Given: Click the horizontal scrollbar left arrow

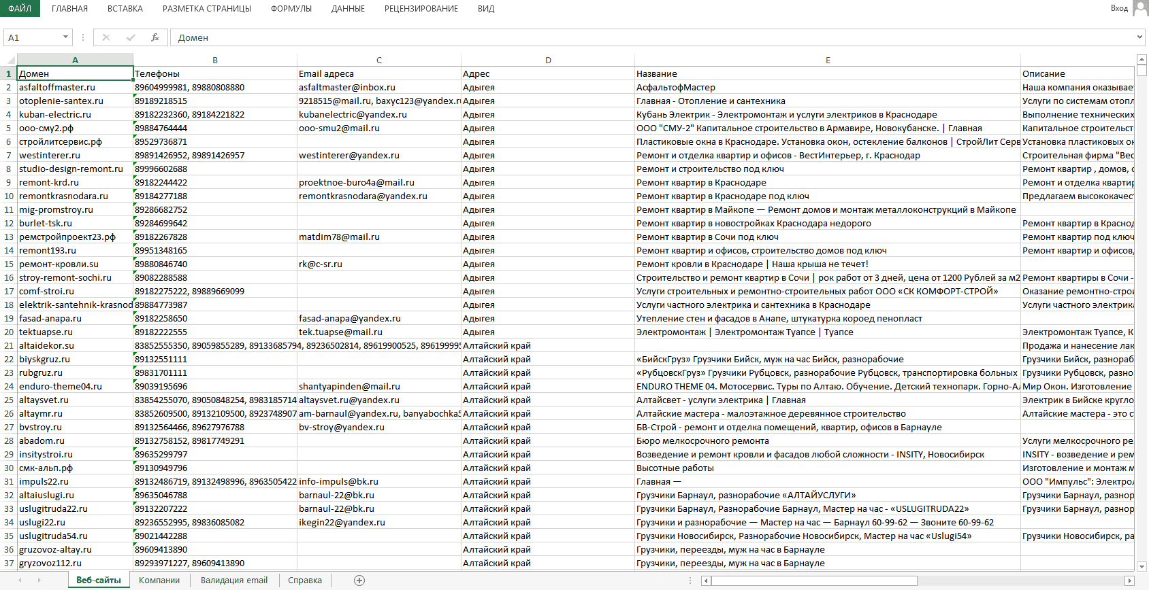Looking at the screenshot, I should pos(707,580).
